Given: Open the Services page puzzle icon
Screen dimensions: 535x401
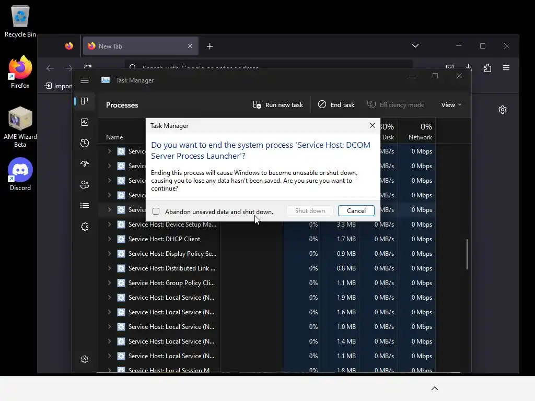Looking at the screenshot, I should tap(85, 227).
